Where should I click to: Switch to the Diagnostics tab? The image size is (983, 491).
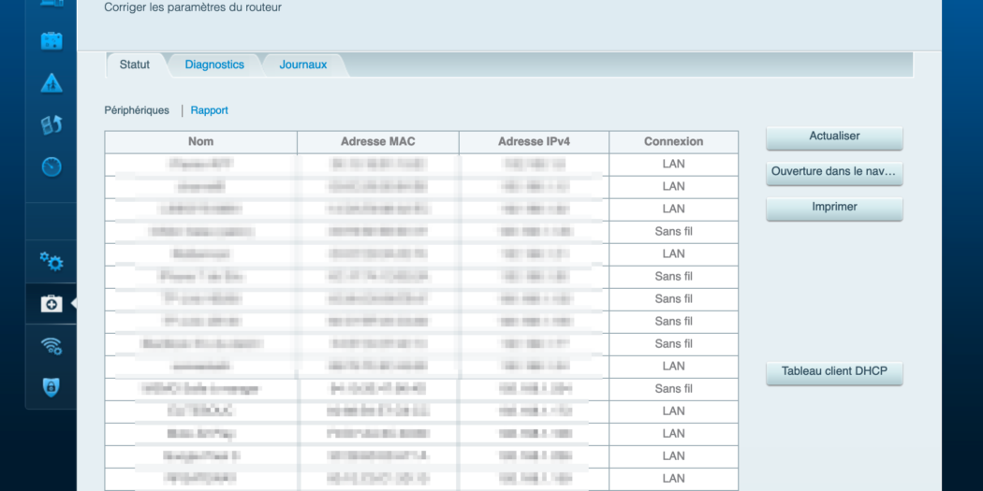[x=214, y=65]
